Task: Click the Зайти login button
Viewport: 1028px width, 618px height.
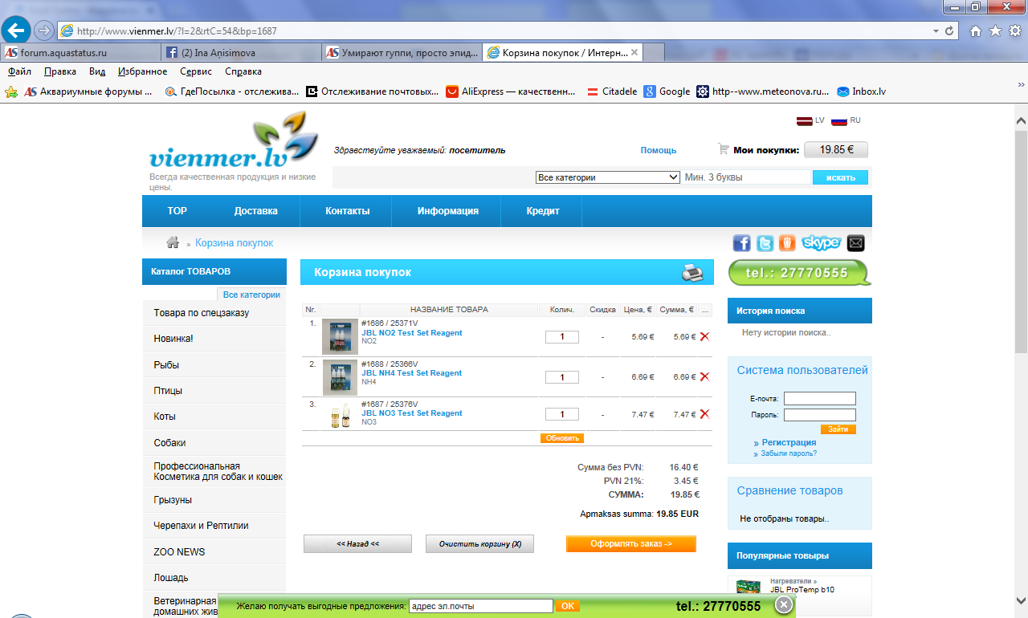Action: coord(838,429)
